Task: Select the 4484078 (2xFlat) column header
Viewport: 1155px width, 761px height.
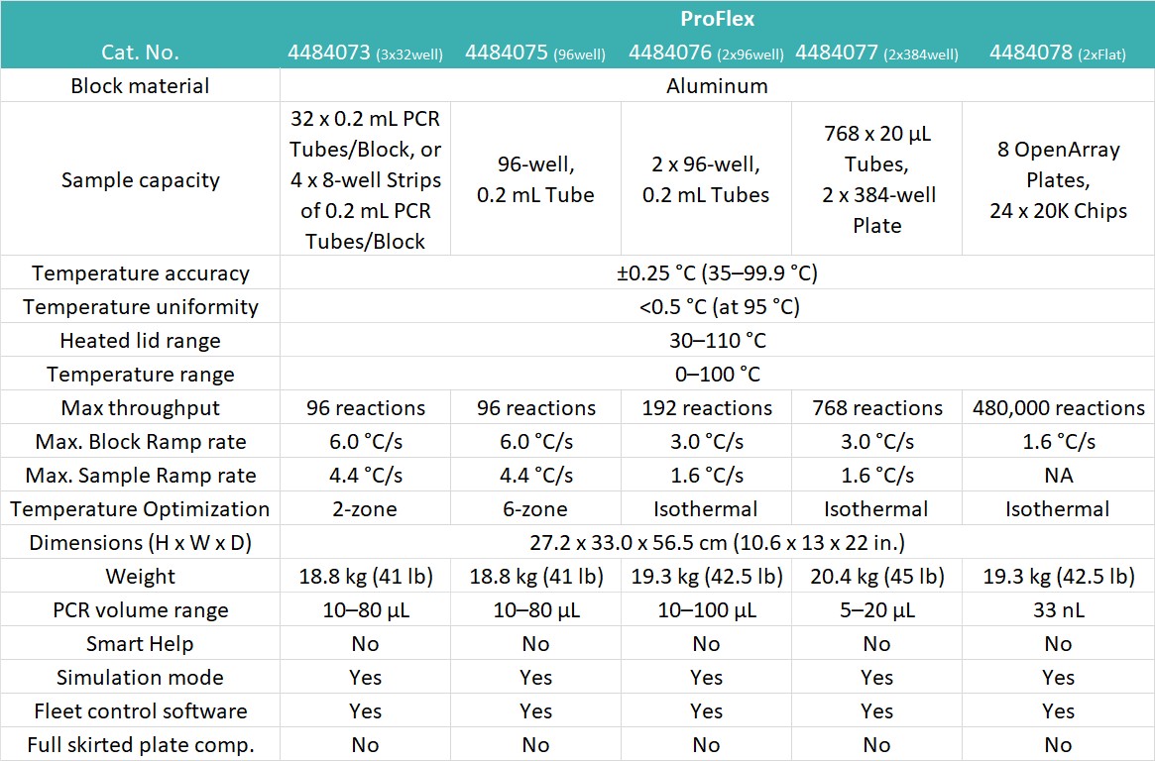Action: pos(1058,53)
